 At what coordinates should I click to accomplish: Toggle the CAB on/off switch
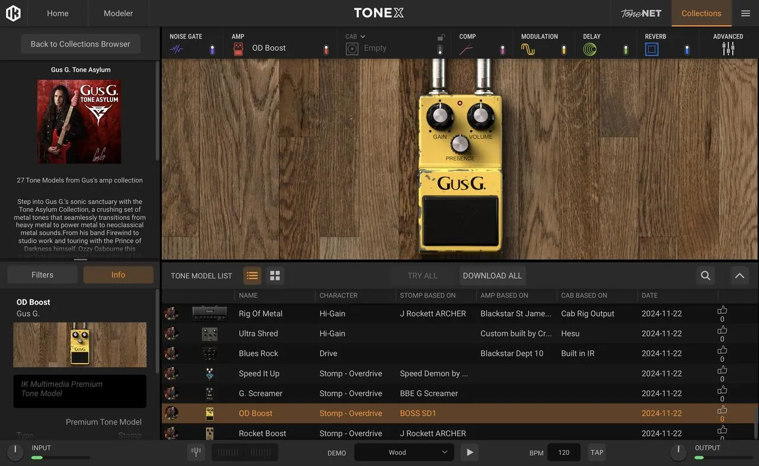tap(440, 50)
